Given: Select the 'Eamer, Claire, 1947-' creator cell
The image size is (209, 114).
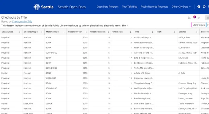Looking at the screenshot, I should click(x=188, y=108).
